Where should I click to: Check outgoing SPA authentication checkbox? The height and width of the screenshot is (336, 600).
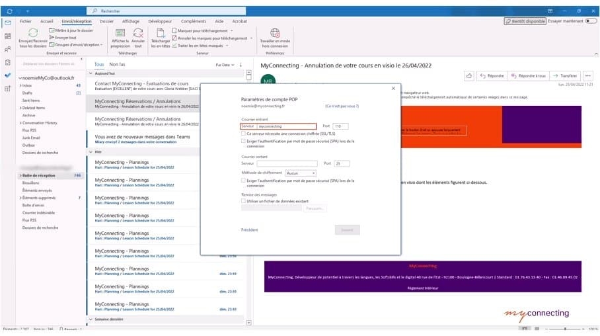coord(243,180)
